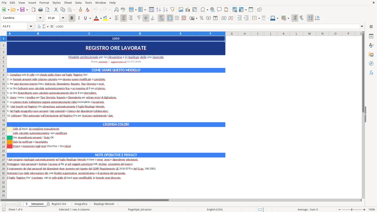
Task: Open Font Color dropdown arrow
Action: 101,18
